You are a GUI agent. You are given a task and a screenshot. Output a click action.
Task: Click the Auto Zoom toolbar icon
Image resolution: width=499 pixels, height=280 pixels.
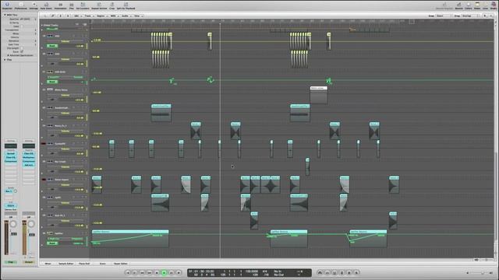click(x=46, y=5)
